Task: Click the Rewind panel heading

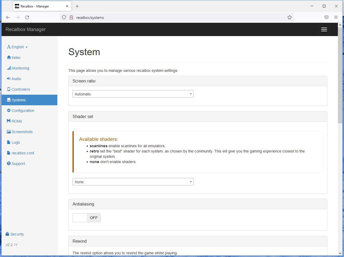Action: coord(80,241)
